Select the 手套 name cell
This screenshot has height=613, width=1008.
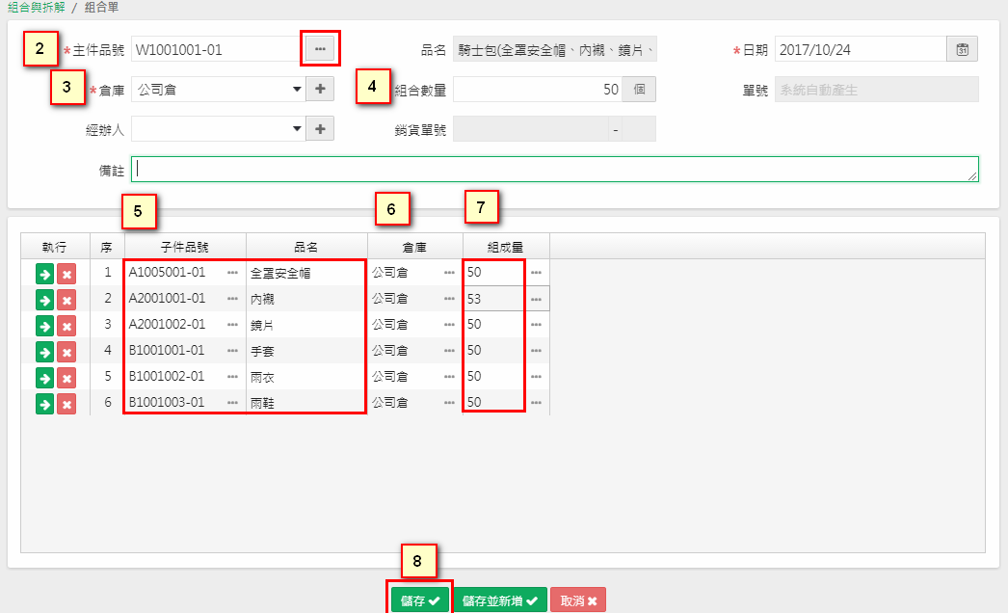click(x=306, y=351)
